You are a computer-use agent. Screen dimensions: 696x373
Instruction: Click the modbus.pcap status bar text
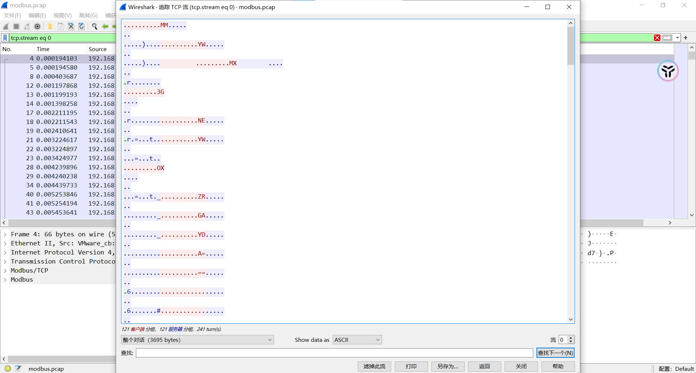(46, 369)
